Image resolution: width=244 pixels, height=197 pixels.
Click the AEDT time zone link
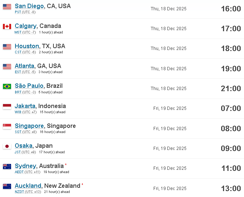19,172
